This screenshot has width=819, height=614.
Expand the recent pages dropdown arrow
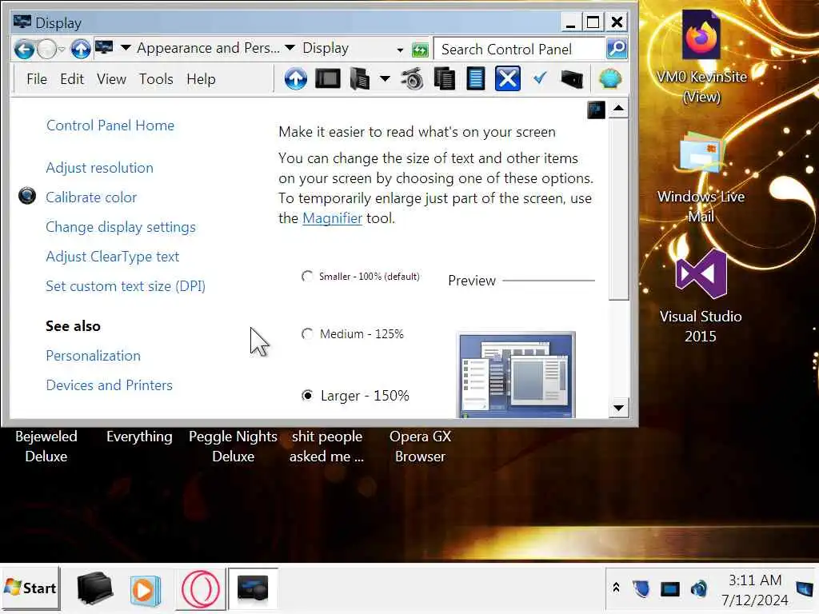[x=62, y=50]
